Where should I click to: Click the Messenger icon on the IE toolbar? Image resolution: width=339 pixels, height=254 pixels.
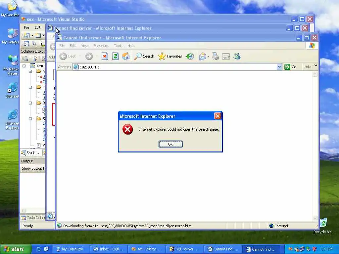tap(237, 56)
